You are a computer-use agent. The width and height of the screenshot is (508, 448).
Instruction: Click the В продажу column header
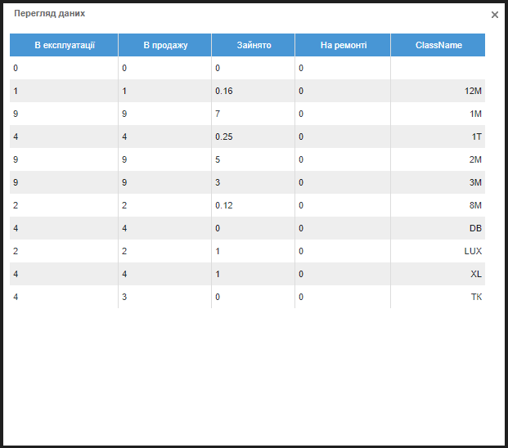pos(165,45)
